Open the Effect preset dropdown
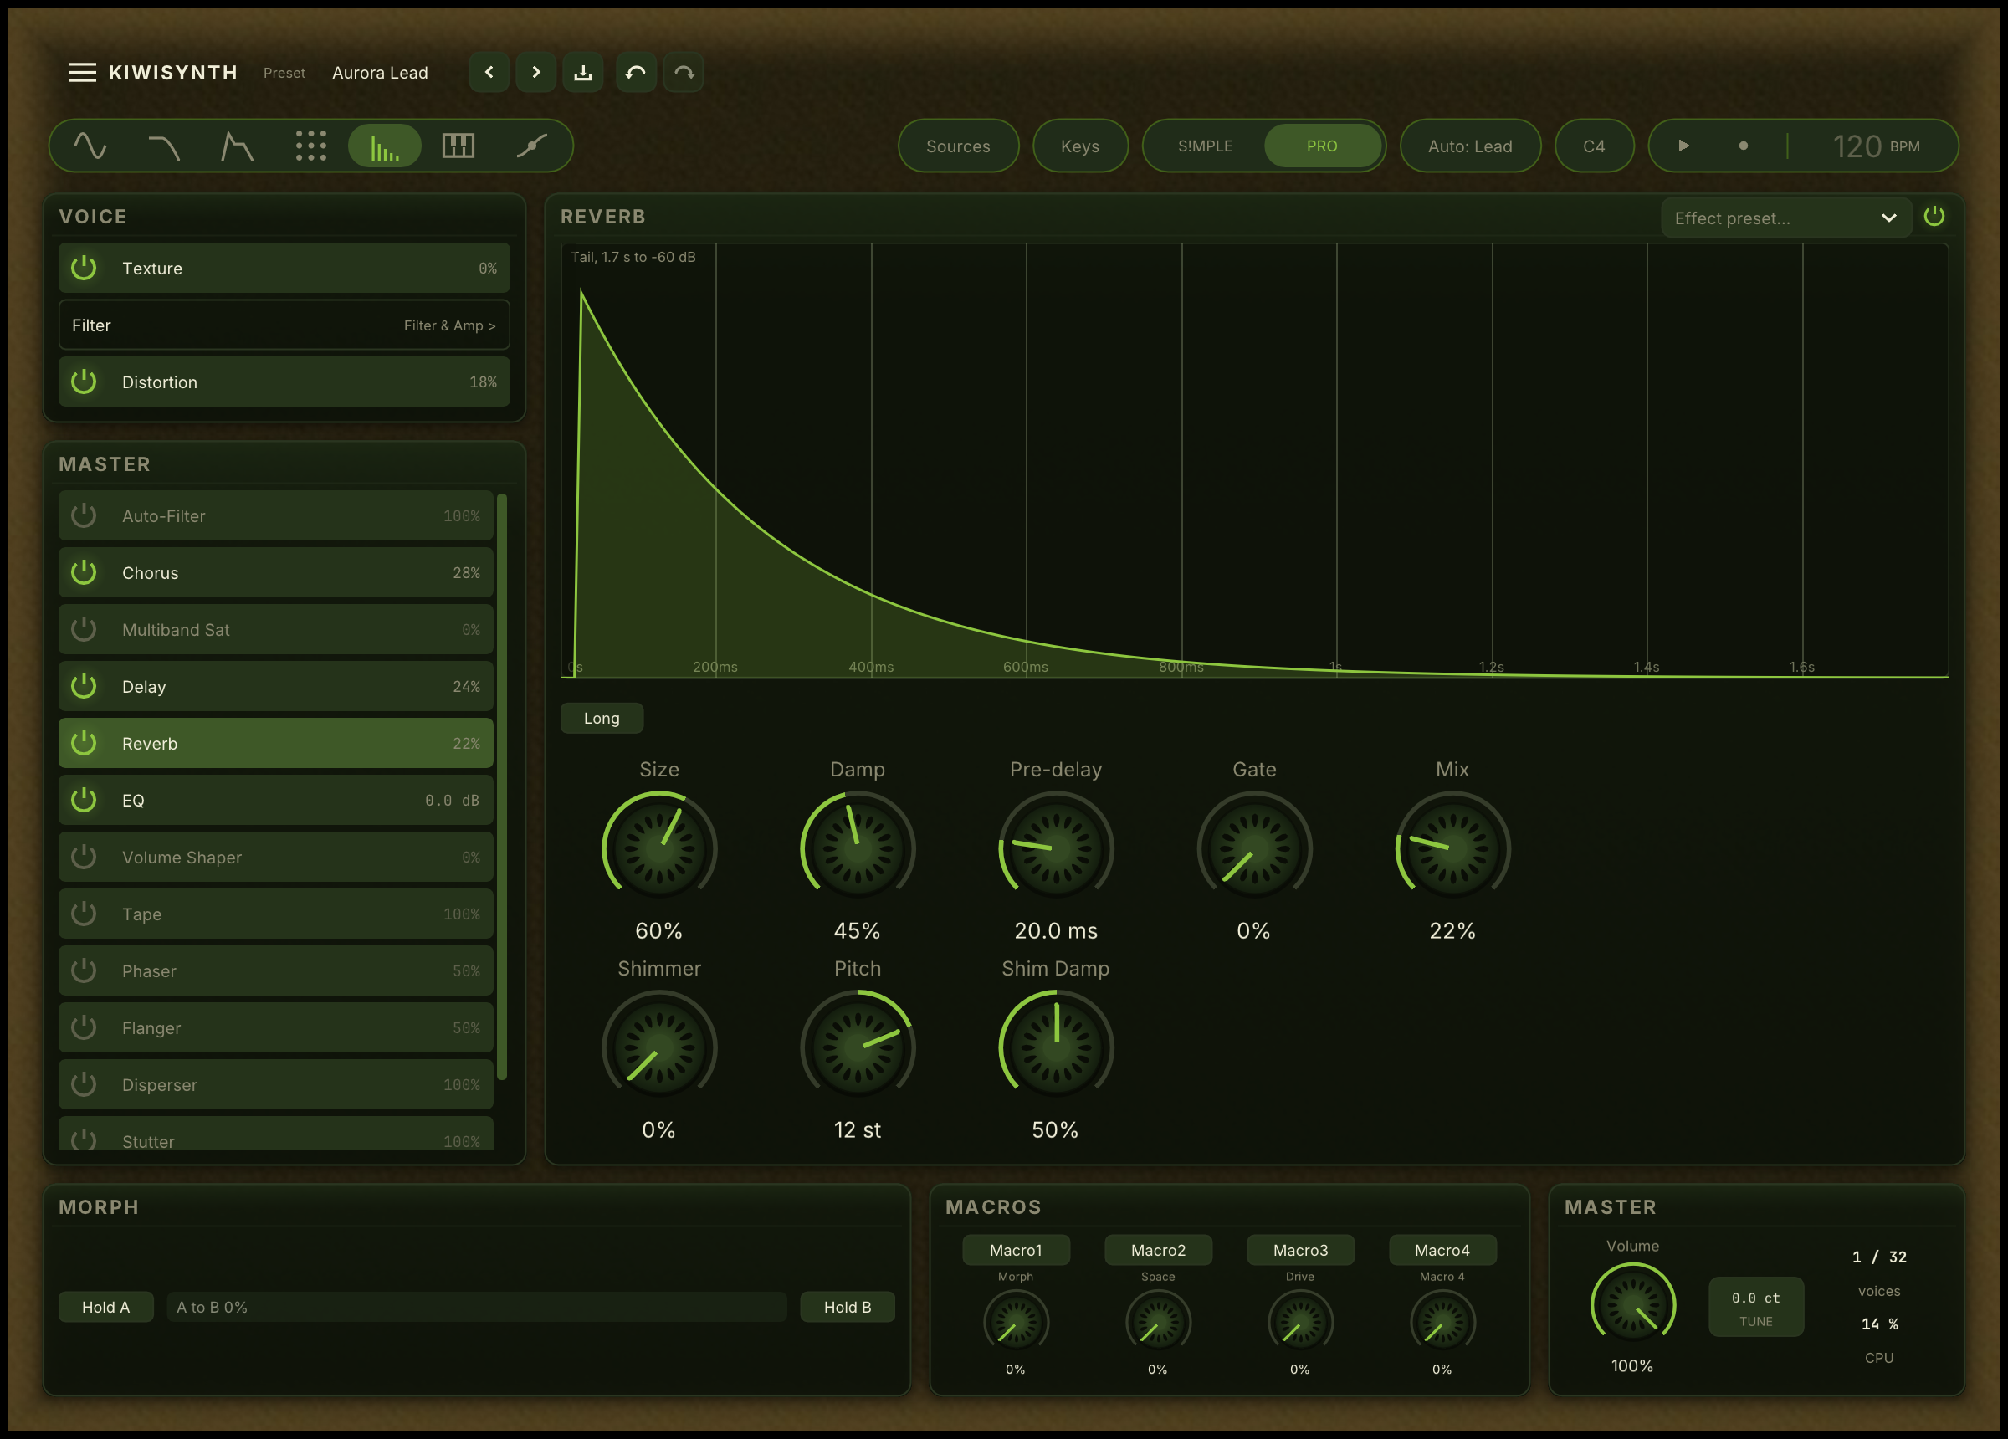The width and height of the screenshot is (2008, 1439). 1786,218
